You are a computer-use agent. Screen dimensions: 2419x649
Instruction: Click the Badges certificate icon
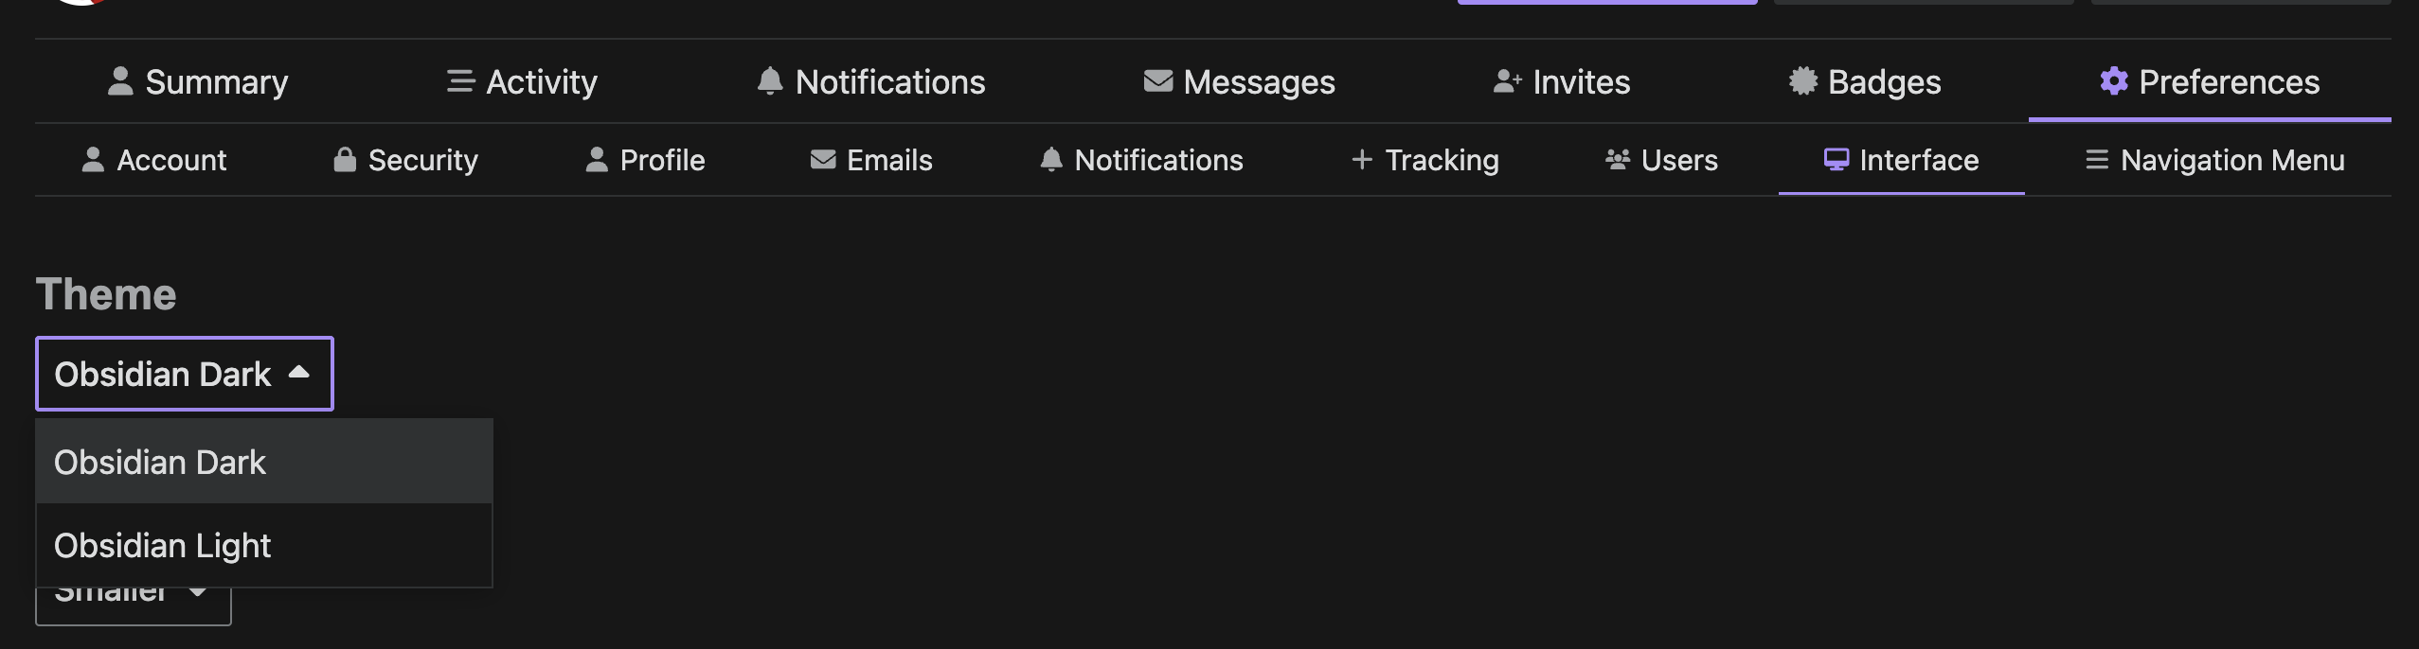click(1802, 81)
